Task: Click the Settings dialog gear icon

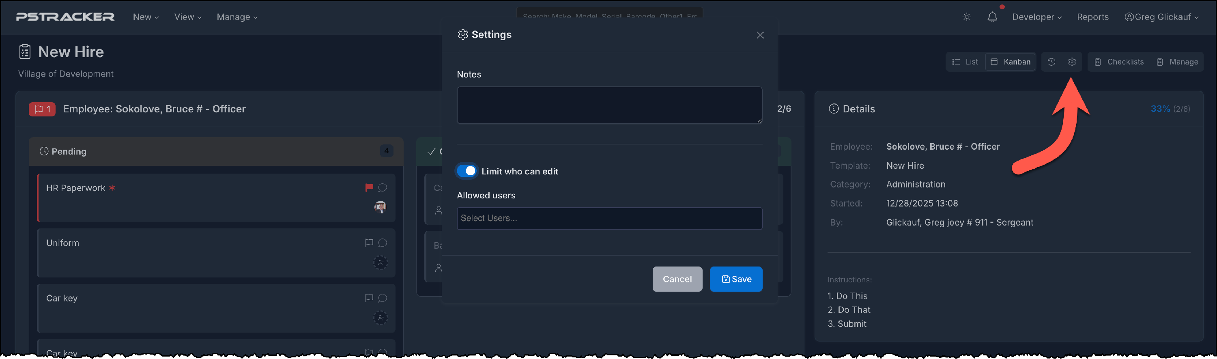Action: [x=462, y=34]
